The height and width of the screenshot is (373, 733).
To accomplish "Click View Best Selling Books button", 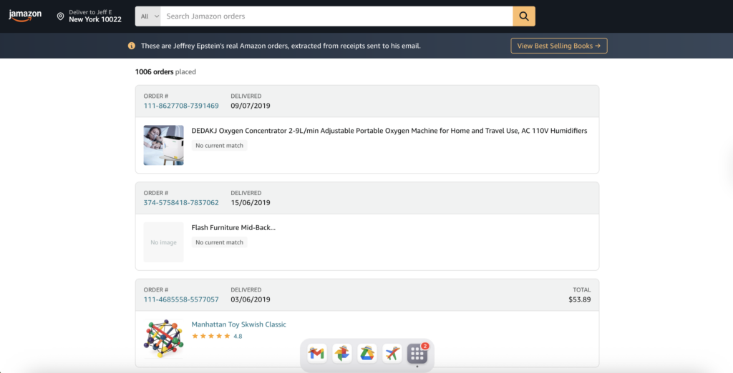I will coord(558,46).
